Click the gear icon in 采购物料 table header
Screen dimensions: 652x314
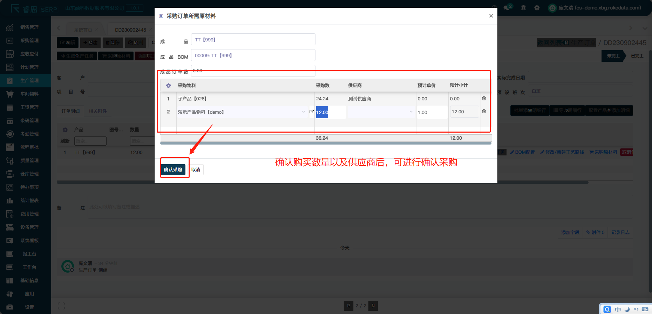(x=169, y=86)
